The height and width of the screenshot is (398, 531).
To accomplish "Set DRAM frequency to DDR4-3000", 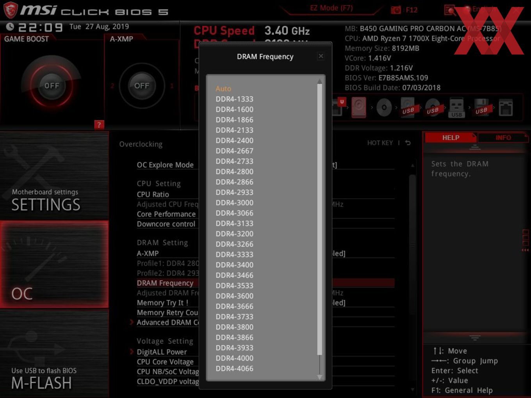I will 234,203.
